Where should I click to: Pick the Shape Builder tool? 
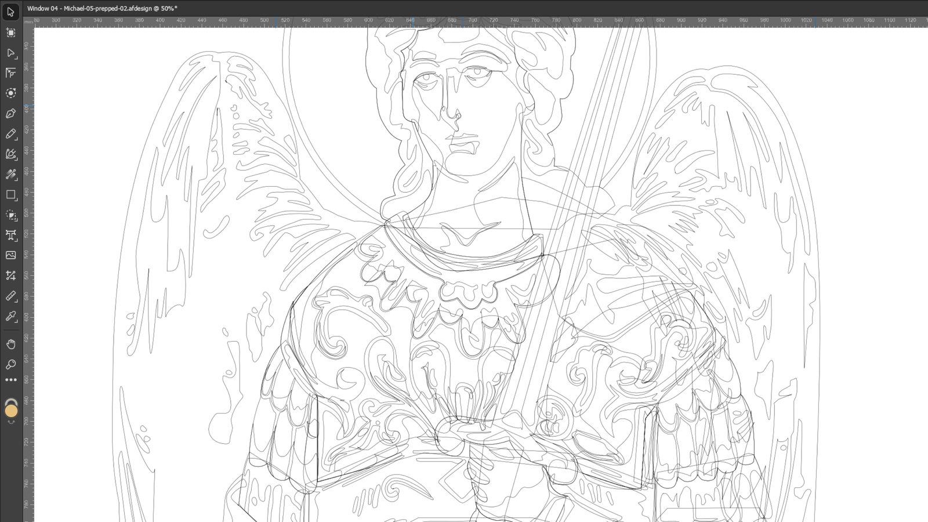tap(10, 215)
